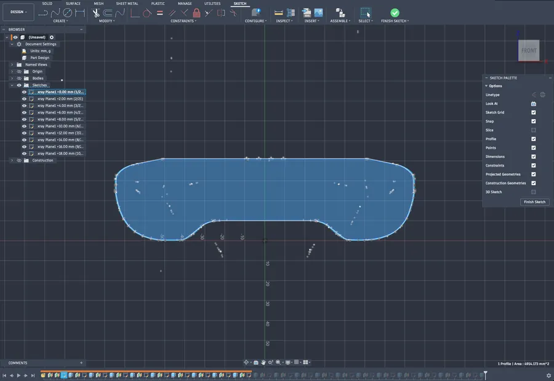Apply the Tangent constraint

(147, 13)
